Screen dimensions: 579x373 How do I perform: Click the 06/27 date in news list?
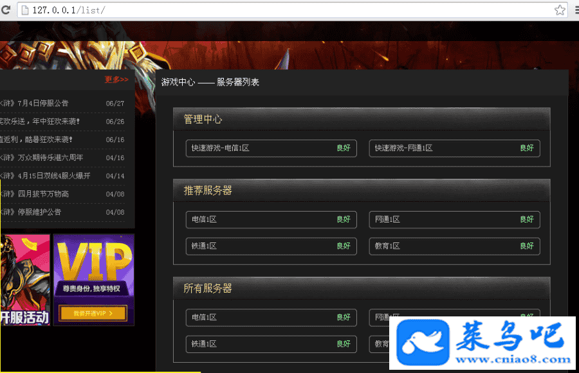pos(115,104)
